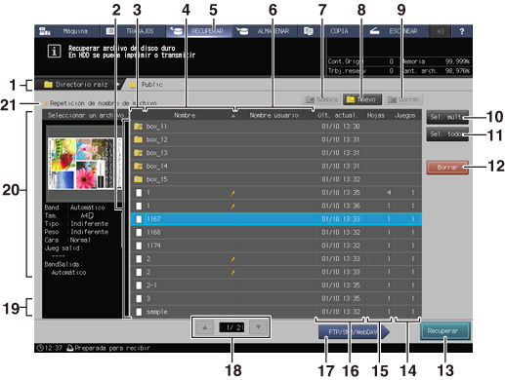Switch to the ALMACENAR tab
The height and width of the screenshot is (380, 505).
[265, 31]
